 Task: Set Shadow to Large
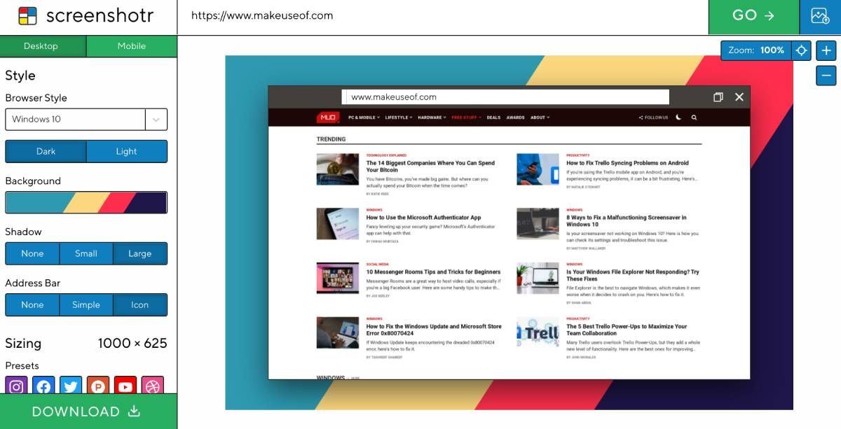coord(140,253)
